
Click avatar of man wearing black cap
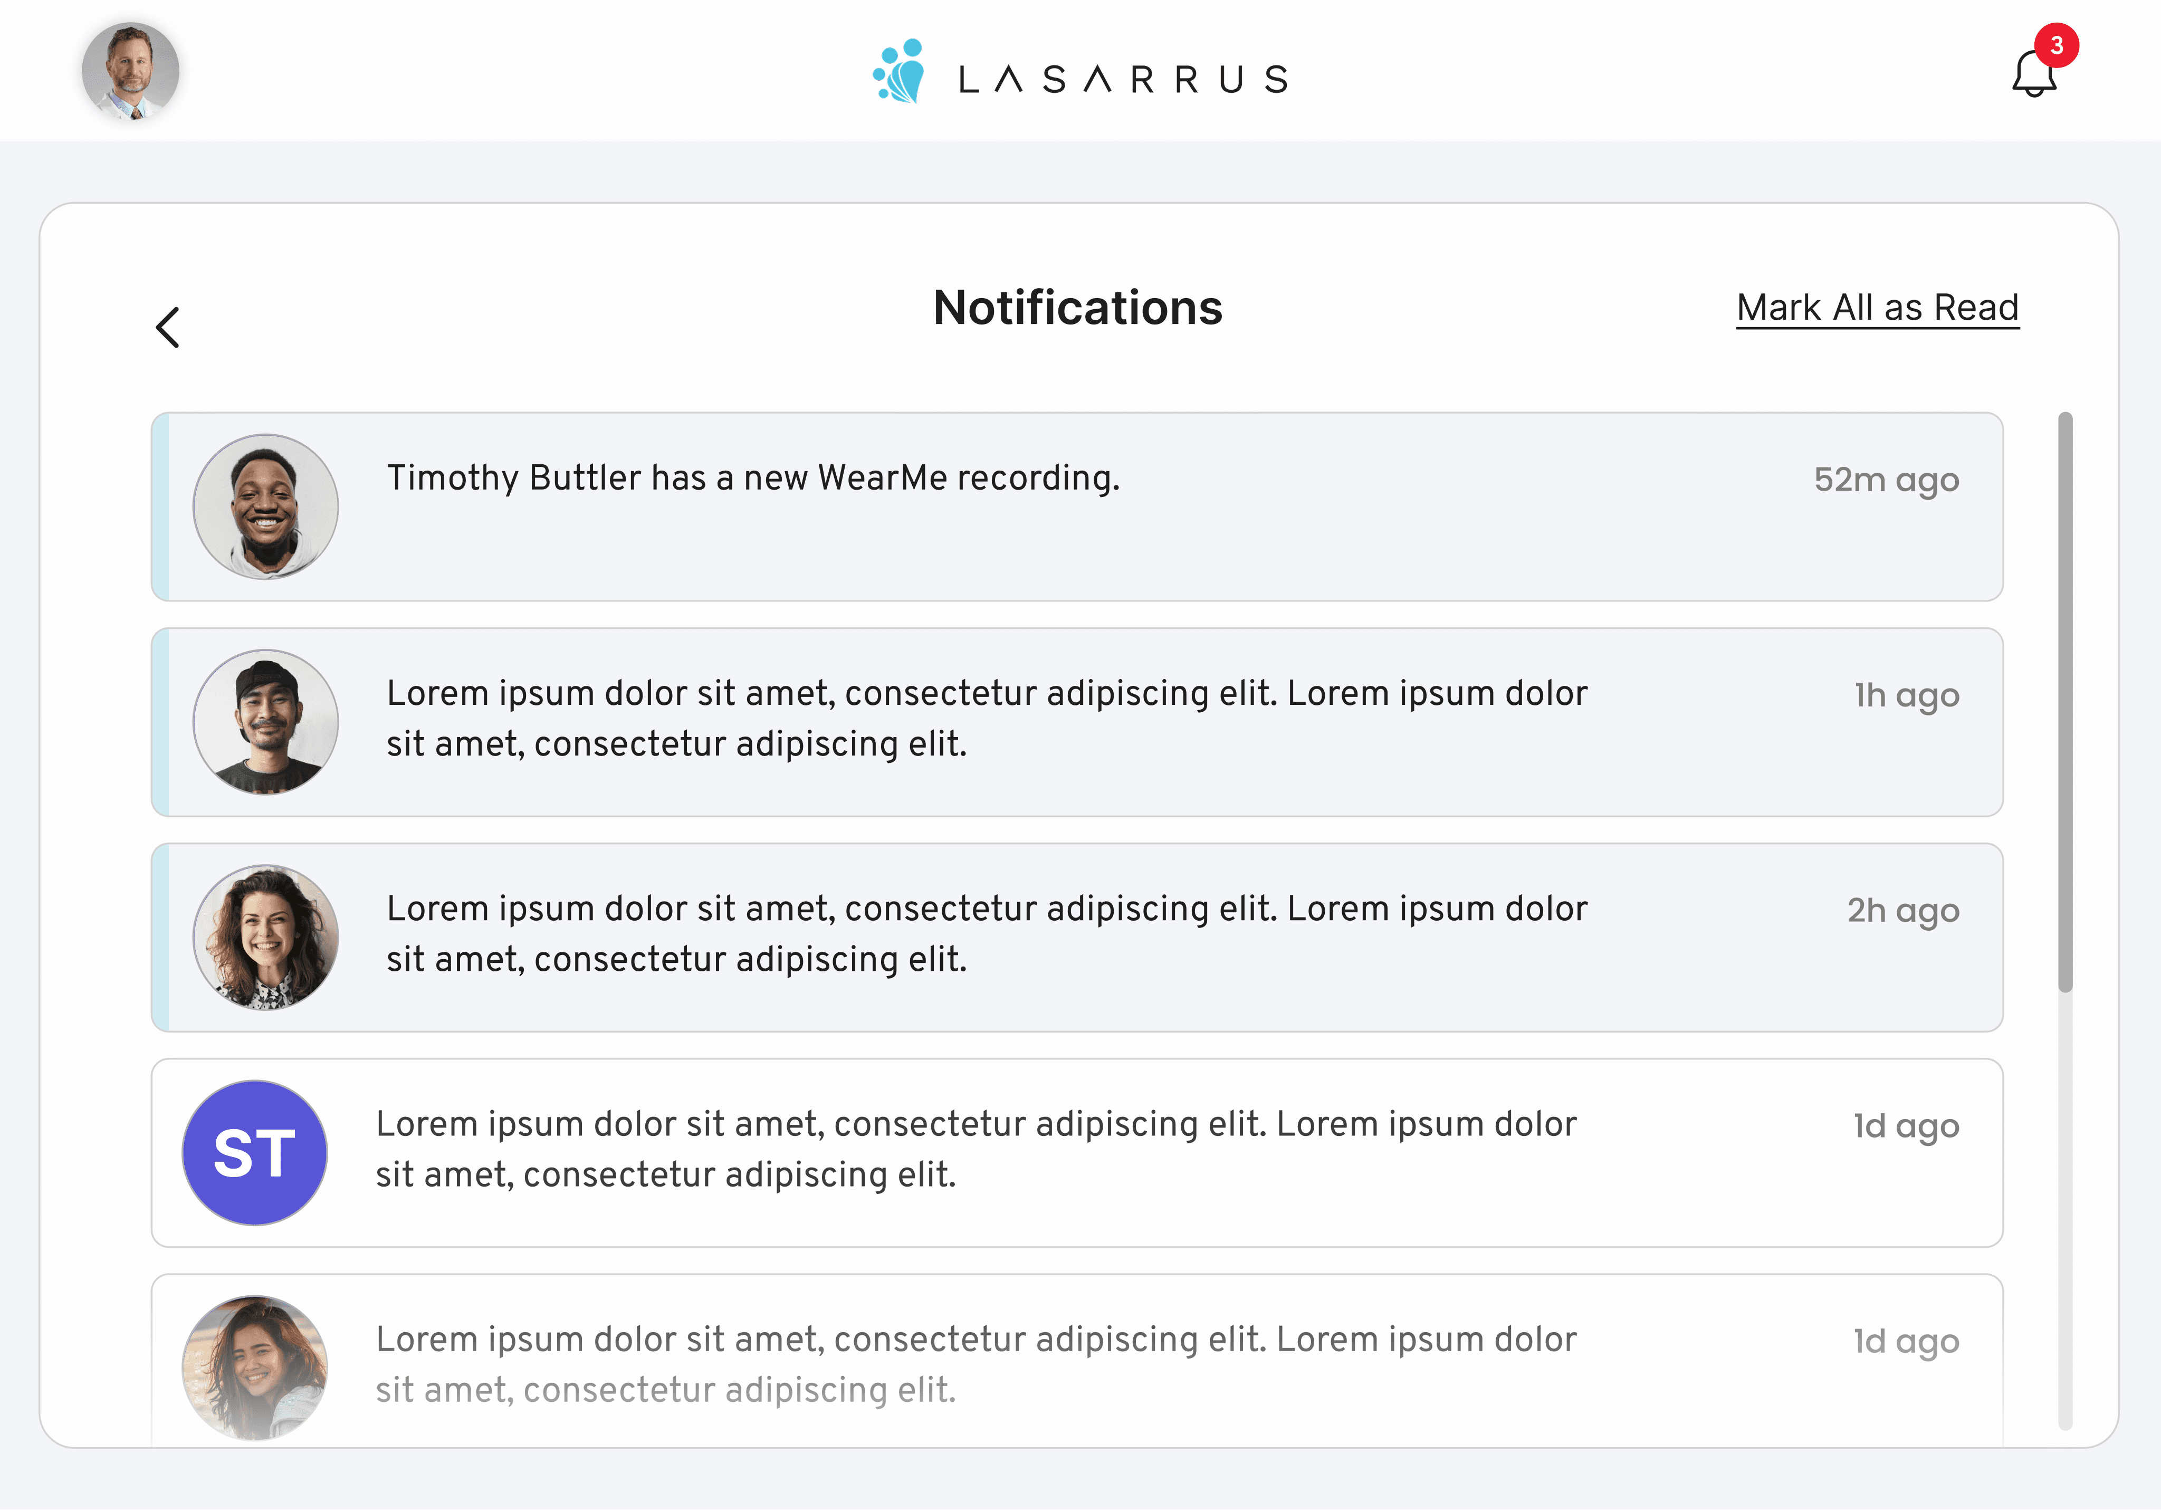pyautogui.click(x=265, y=722)
